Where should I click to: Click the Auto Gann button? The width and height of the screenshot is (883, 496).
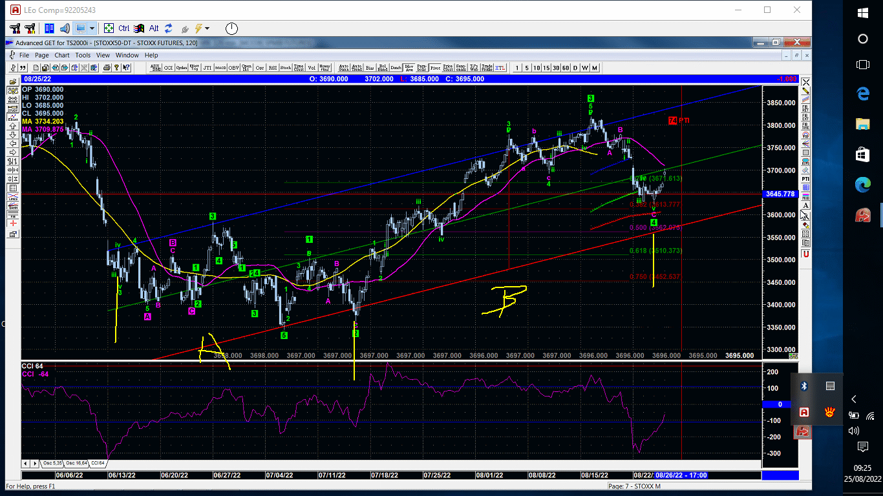click(x=343, y=67)
